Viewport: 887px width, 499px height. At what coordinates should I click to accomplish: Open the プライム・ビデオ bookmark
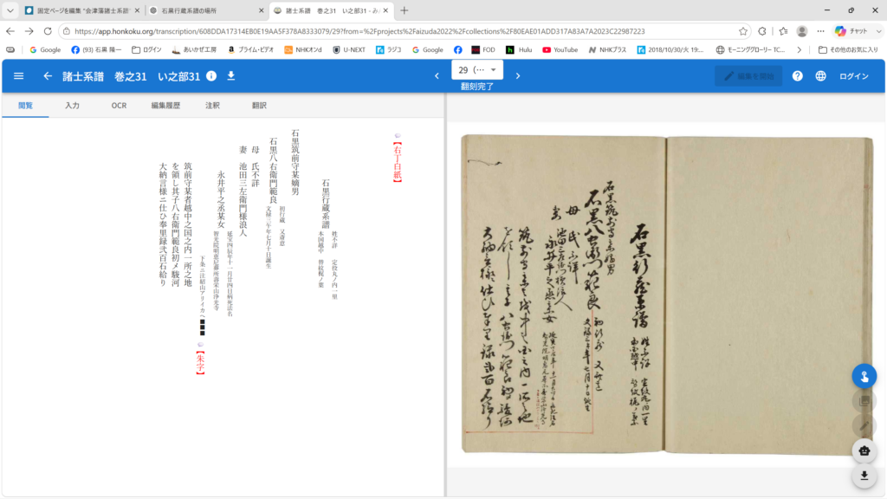point(250,49)
